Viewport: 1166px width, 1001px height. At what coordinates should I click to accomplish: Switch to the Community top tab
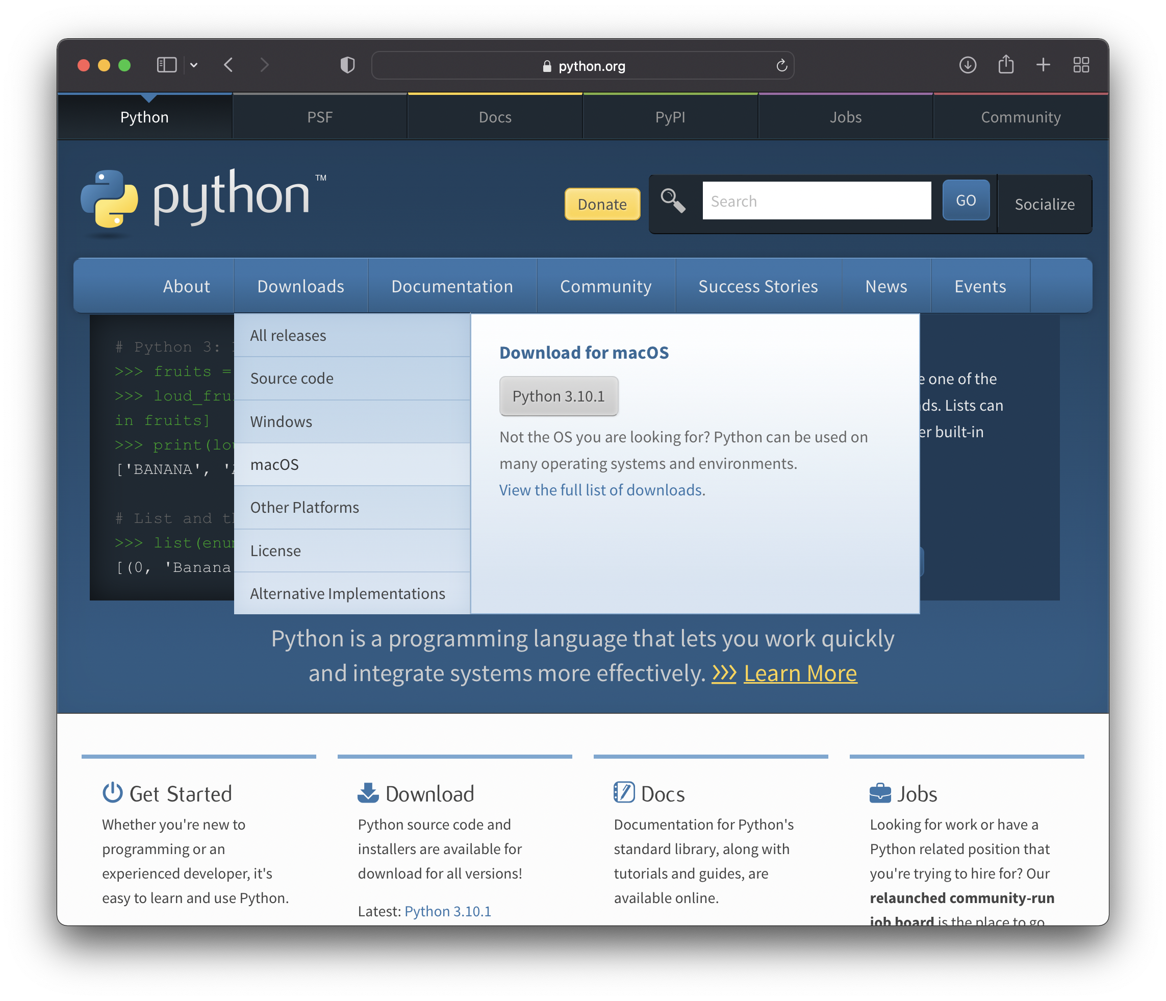pyautogui.click(x=1021, y=117)
